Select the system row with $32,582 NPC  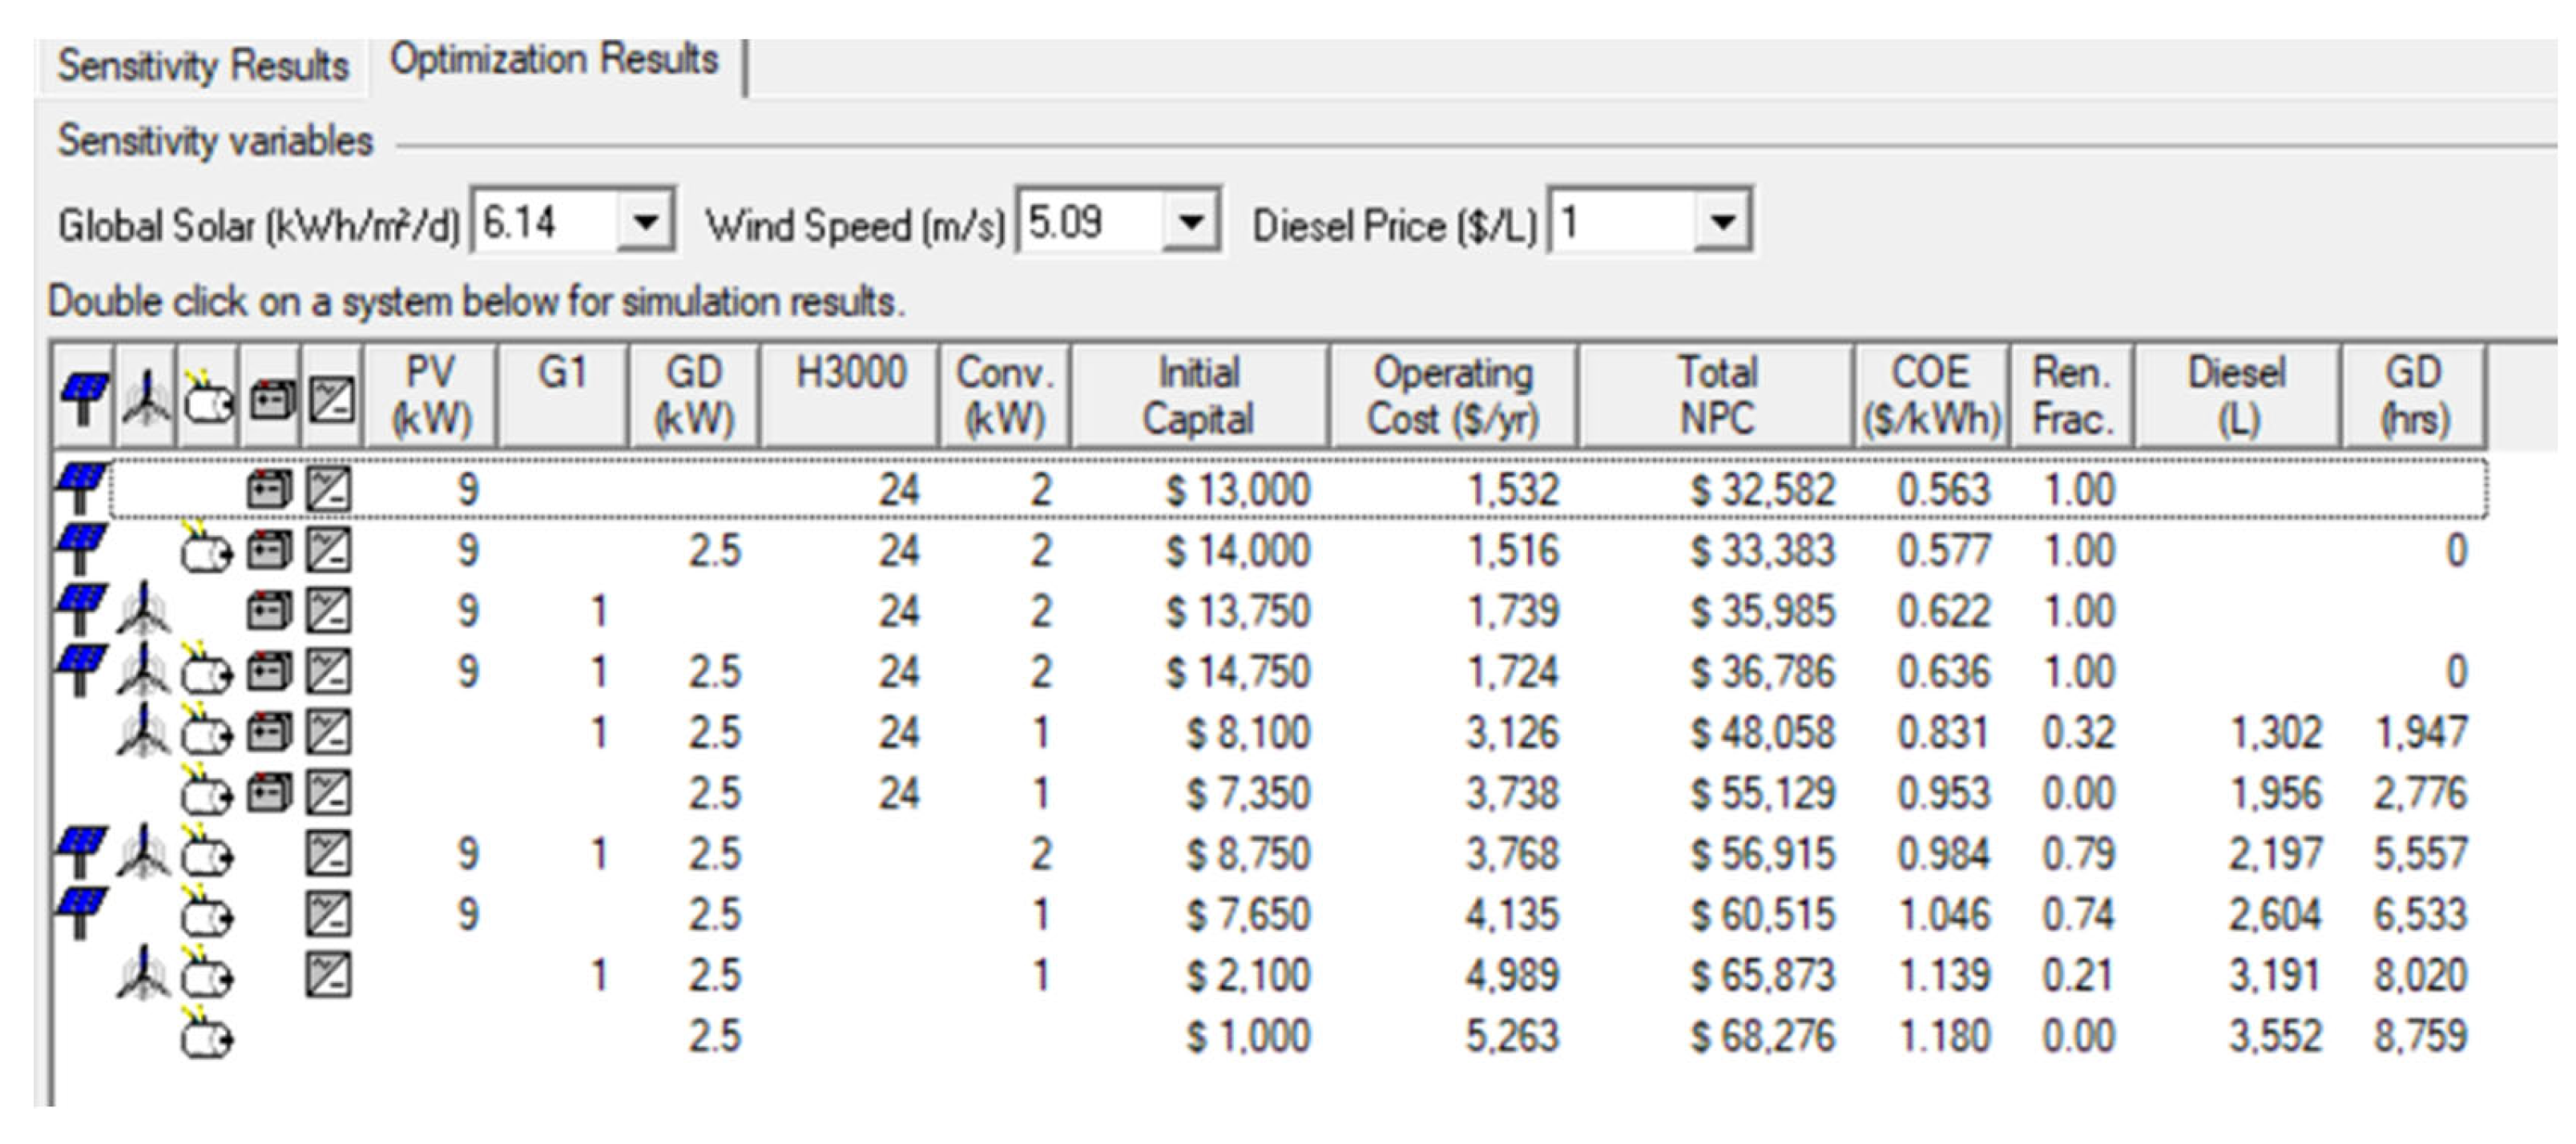(1300, 489)
